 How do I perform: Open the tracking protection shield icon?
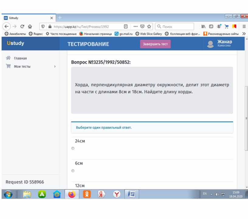point(43,26)
